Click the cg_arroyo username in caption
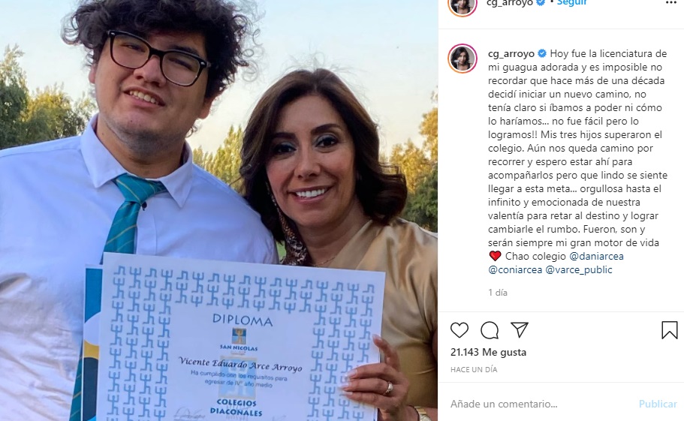This screenshot has height=421, width=684. (x=511, y=53)
